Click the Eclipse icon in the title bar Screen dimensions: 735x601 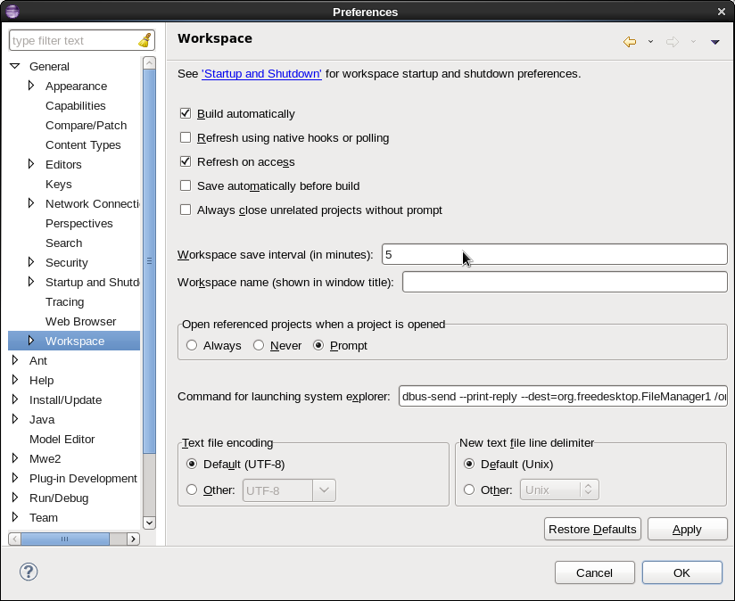[12, 12]
